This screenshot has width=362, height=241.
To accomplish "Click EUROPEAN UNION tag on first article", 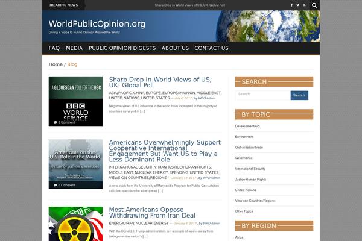I will click(x=179, y=93).
